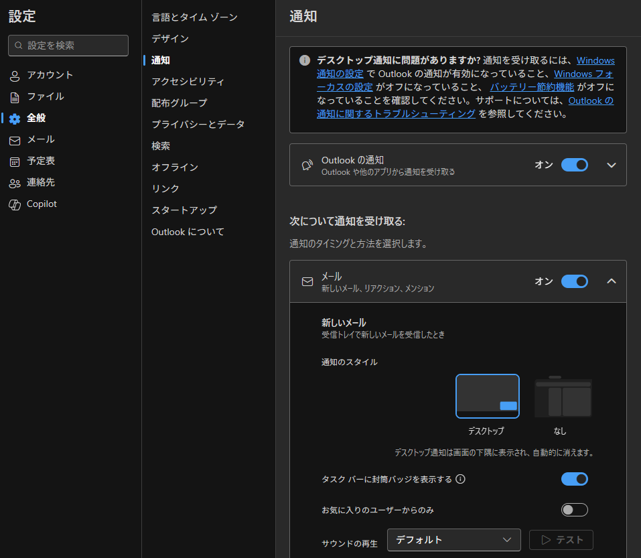
Task: Click the 予定表 calendar icon
Action: [15, 162]
